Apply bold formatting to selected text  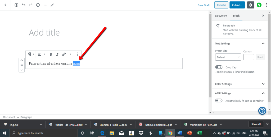pos(51,54)
